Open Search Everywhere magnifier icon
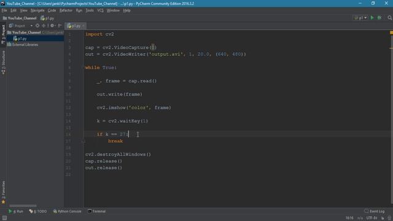 click(389, 18)
